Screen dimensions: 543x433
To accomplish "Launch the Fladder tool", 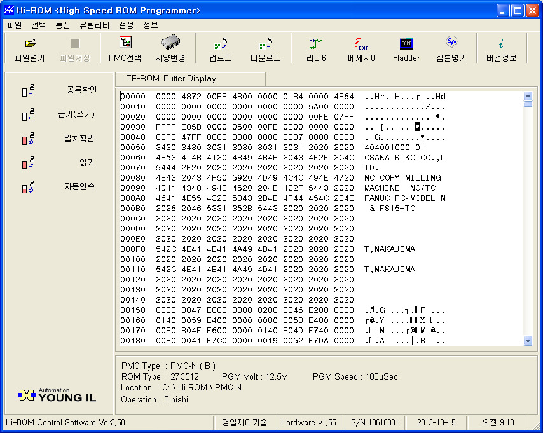I will 406,49.
